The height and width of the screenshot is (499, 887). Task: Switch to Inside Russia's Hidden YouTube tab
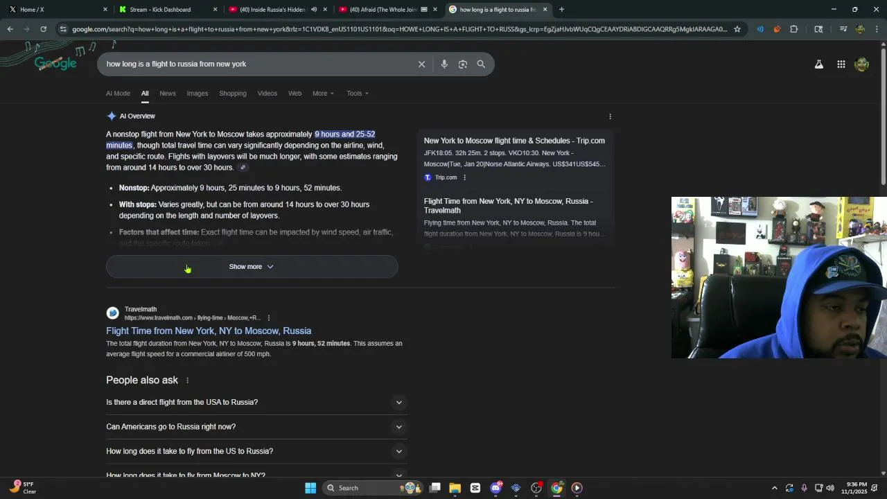tap(277, 10)
